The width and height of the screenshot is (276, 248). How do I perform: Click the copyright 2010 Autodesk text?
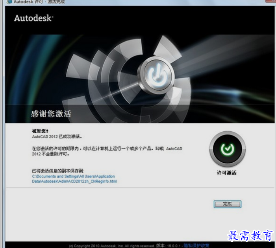112,246
